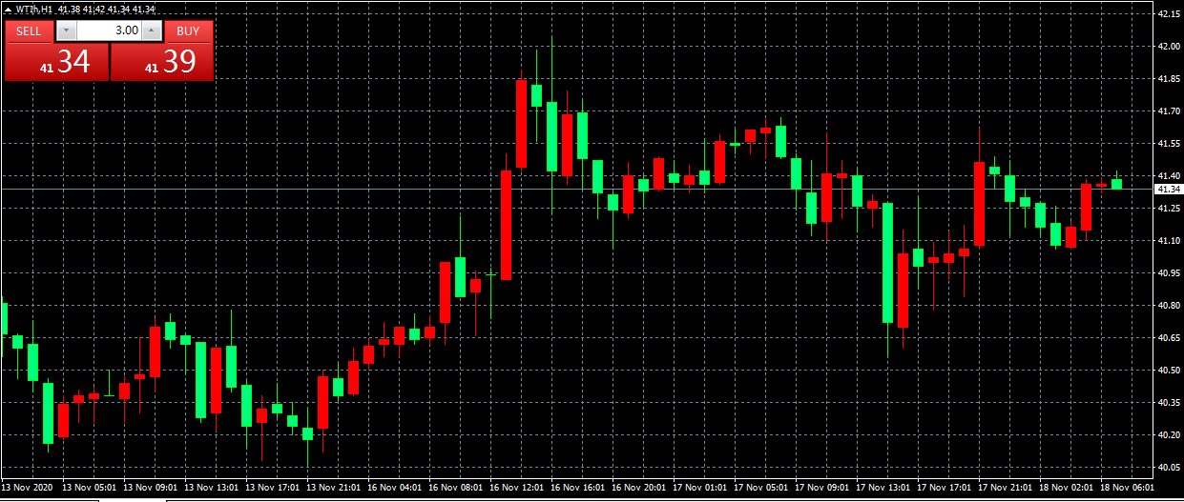The image size is (1184, 502).
Task: Click the 16 Nov 04:01 time label
Action: 396,487
